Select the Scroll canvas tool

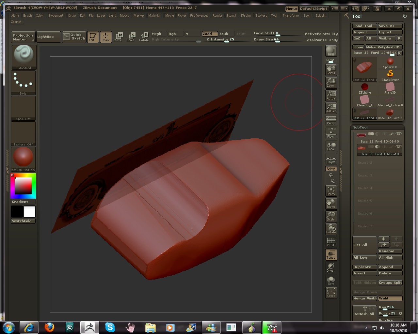(331, 69)
